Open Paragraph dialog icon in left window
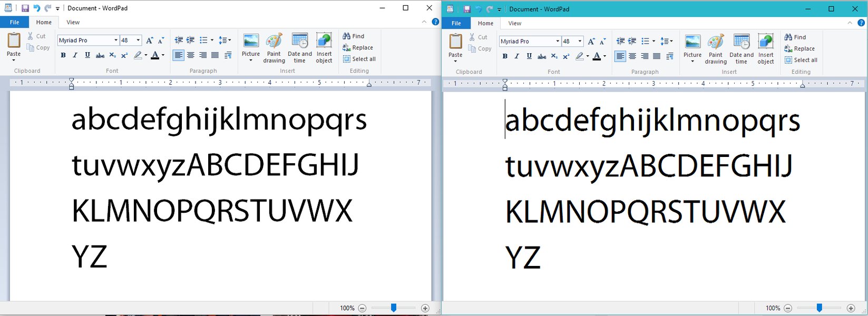 [228, 55]
